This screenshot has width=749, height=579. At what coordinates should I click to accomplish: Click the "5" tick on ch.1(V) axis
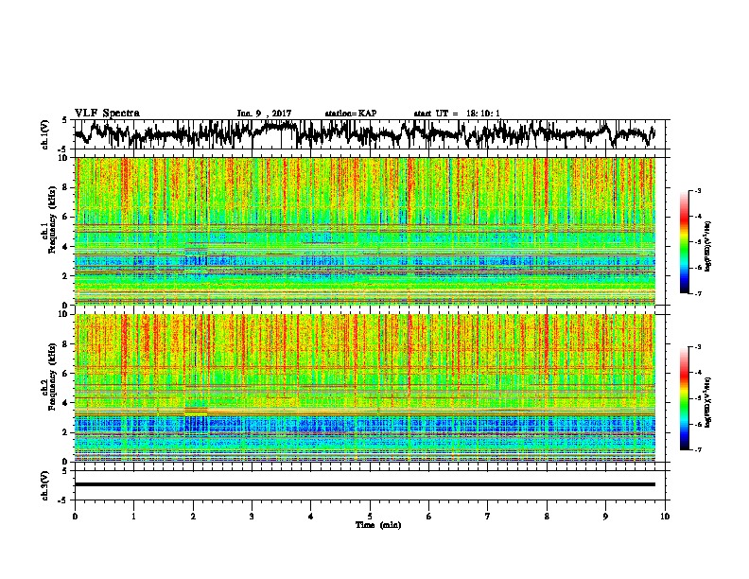pos(64,120)
